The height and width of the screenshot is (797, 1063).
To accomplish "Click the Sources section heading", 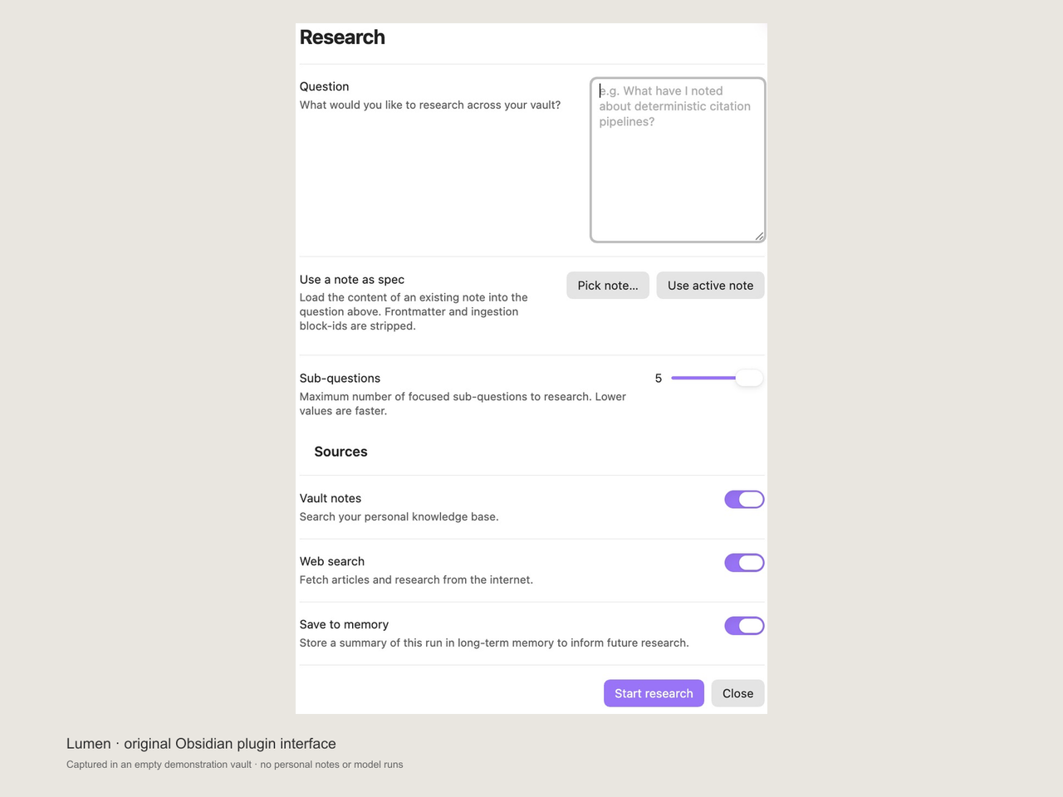I will click(x=340, y=452).
